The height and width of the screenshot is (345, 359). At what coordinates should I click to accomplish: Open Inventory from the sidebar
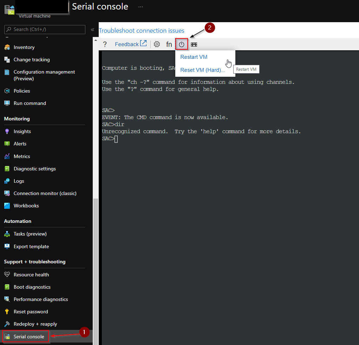[x=24, y=47]
